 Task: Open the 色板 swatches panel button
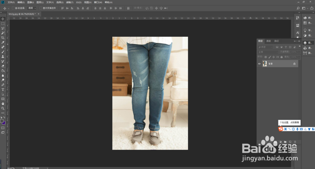(x=307, y=23)
